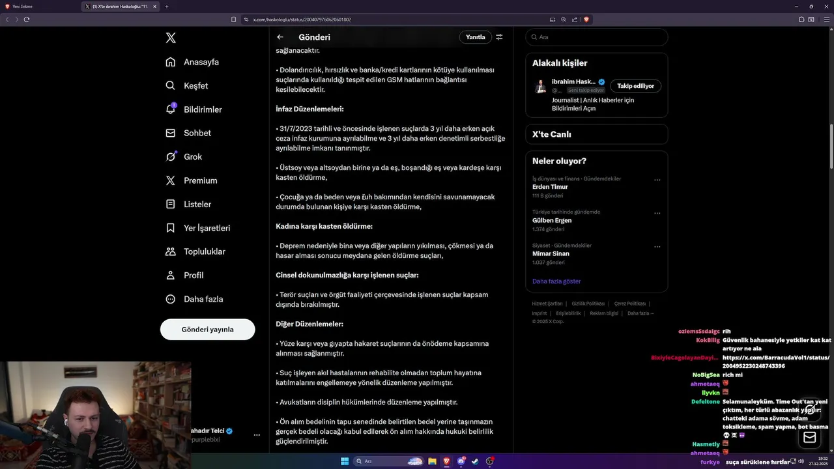Open Profil page
This screenshot has height=469, width=834.
click(x=184, y=276)
